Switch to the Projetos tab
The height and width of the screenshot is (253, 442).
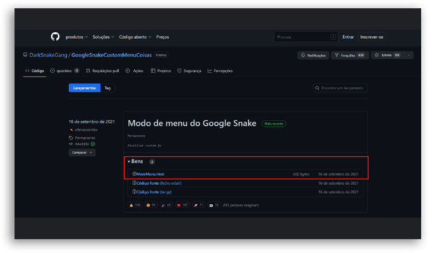(160, 71)
